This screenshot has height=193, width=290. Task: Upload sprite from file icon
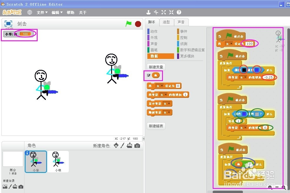pyautogui.click(x=129, y=145)
